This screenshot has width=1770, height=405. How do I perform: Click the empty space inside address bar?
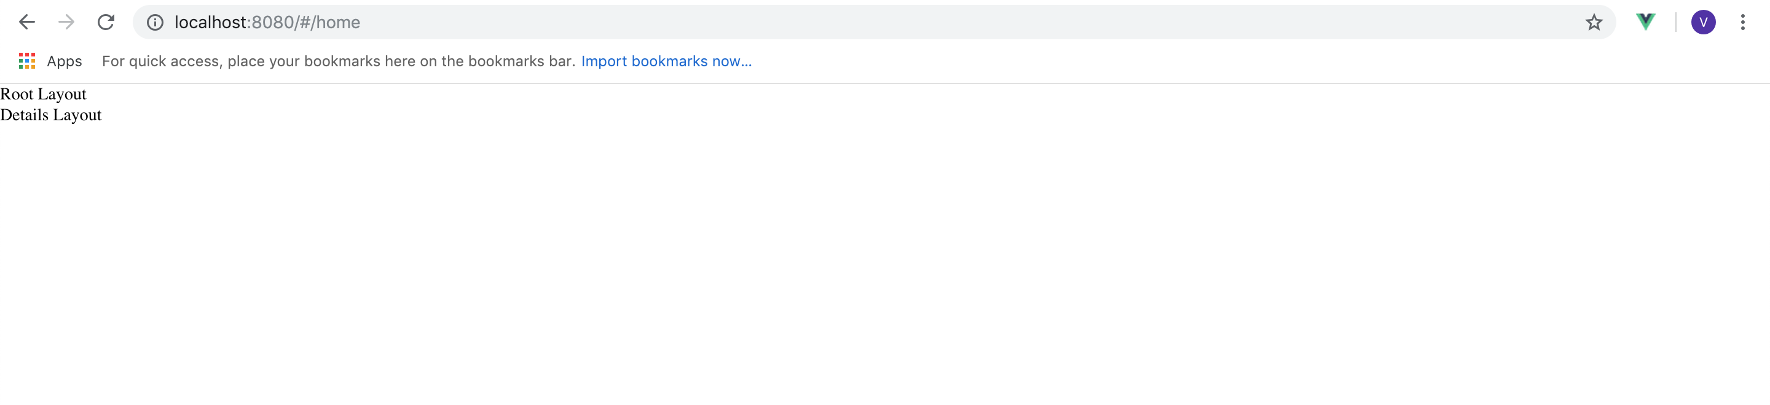(x=962, y=23)
